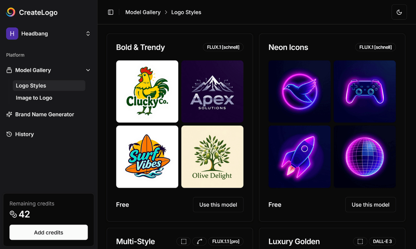The image size is (416, 249).
Task: Toggle the sidebar panel icon
Action: (x=111, y=12)
